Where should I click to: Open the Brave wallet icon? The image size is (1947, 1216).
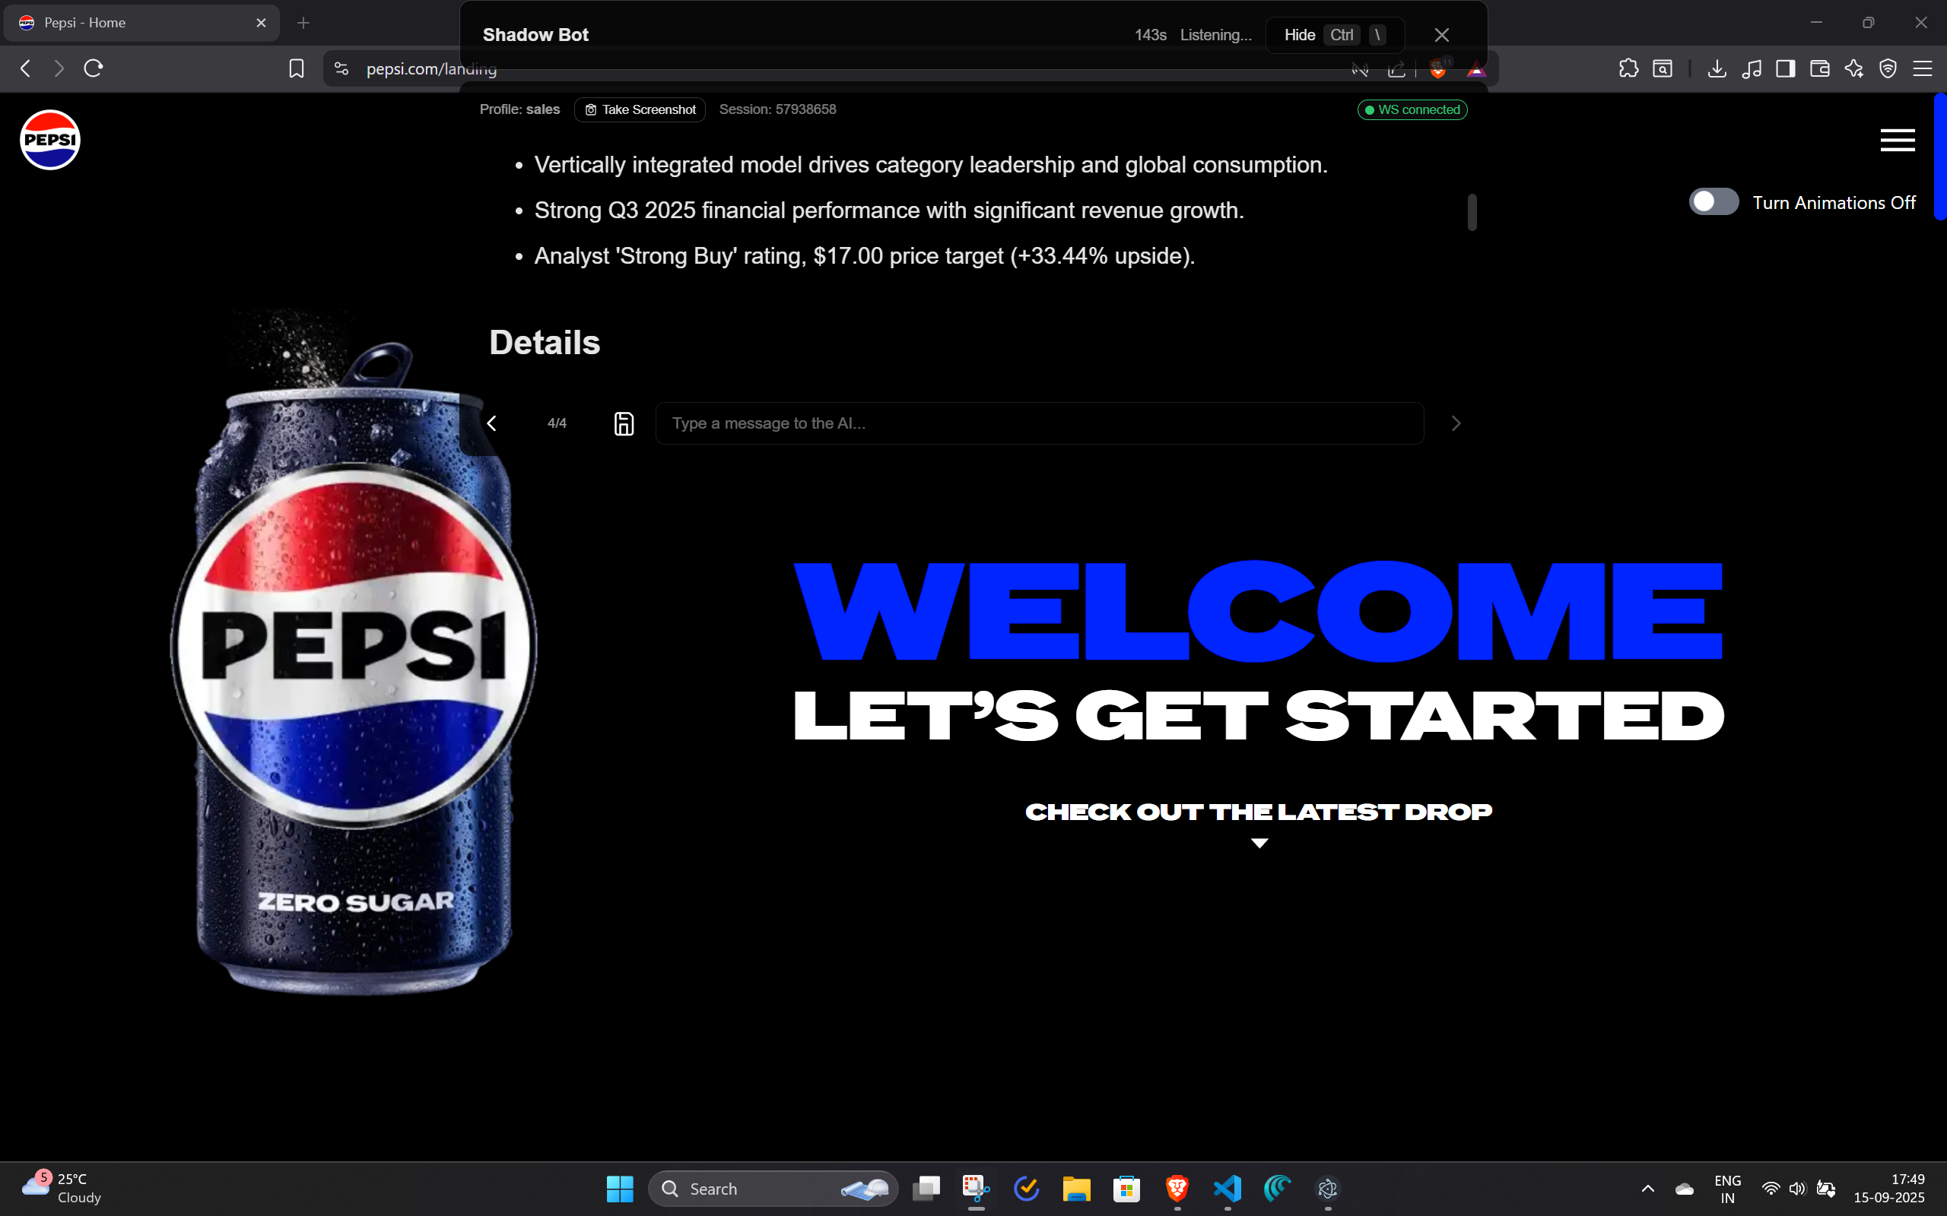(1819, 68)
